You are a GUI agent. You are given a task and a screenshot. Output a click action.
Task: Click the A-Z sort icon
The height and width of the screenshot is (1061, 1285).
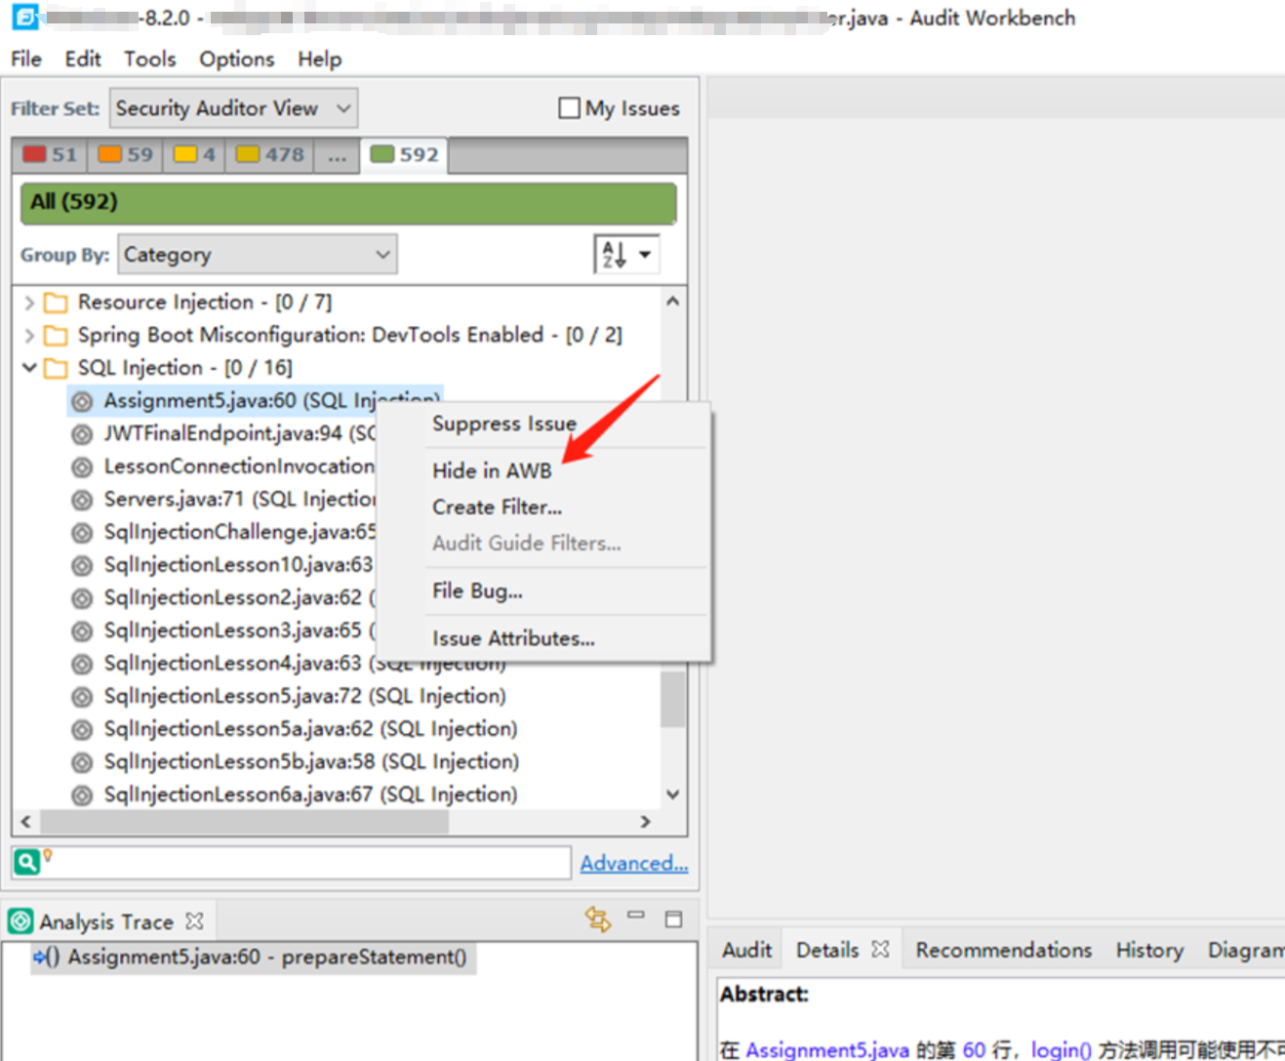(x=613, y=255)
